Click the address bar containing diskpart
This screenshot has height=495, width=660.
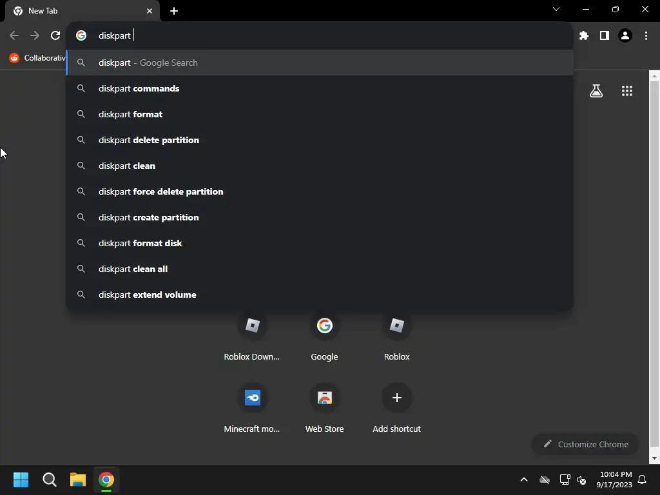coord(320,35)
